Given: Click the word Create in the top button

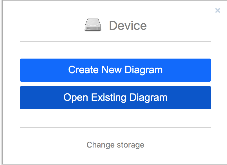Looking at the screenshot, I should (x=83, y=70).
